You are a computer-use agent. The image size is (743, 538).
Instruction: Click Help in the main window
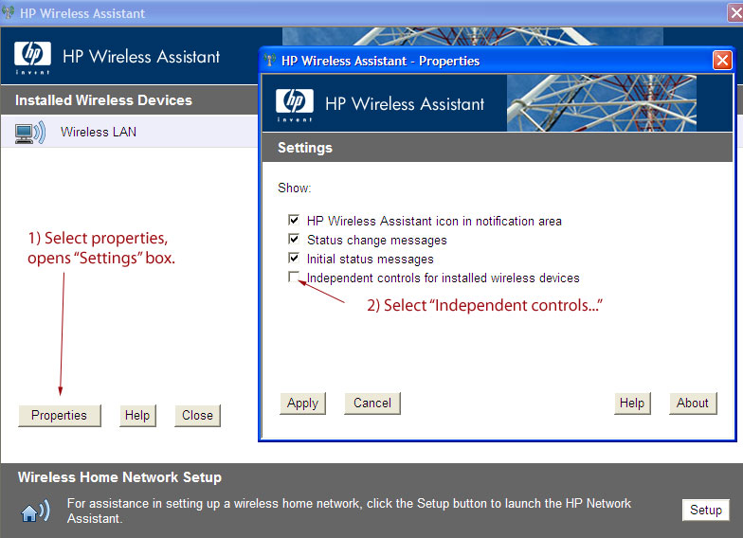[137, 416]
